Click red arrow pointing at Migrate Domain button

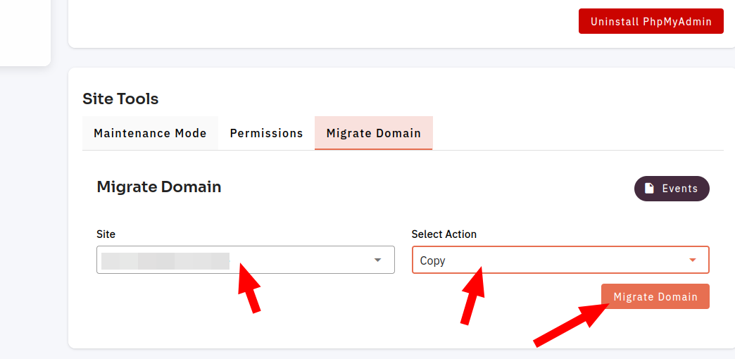571,325
